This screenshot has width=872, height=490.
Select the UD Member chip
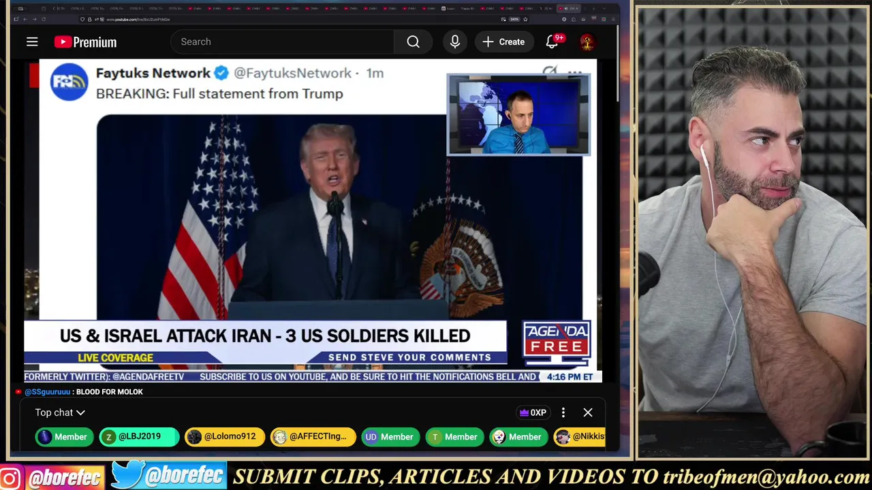[x=389, y=437]
